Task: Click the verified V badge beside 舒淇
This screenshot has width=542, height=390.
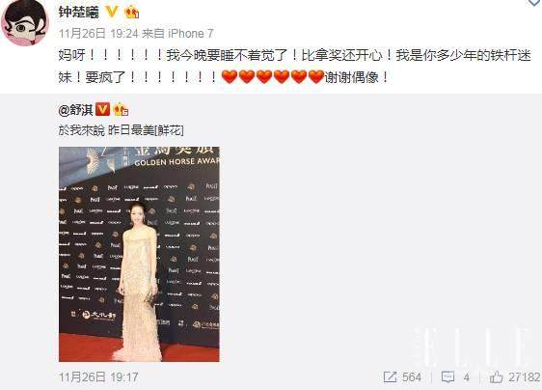Action: (102, 110)
